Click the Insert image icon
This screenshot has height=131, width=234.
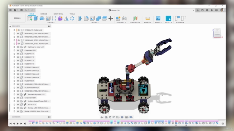(x=158, y=19)
